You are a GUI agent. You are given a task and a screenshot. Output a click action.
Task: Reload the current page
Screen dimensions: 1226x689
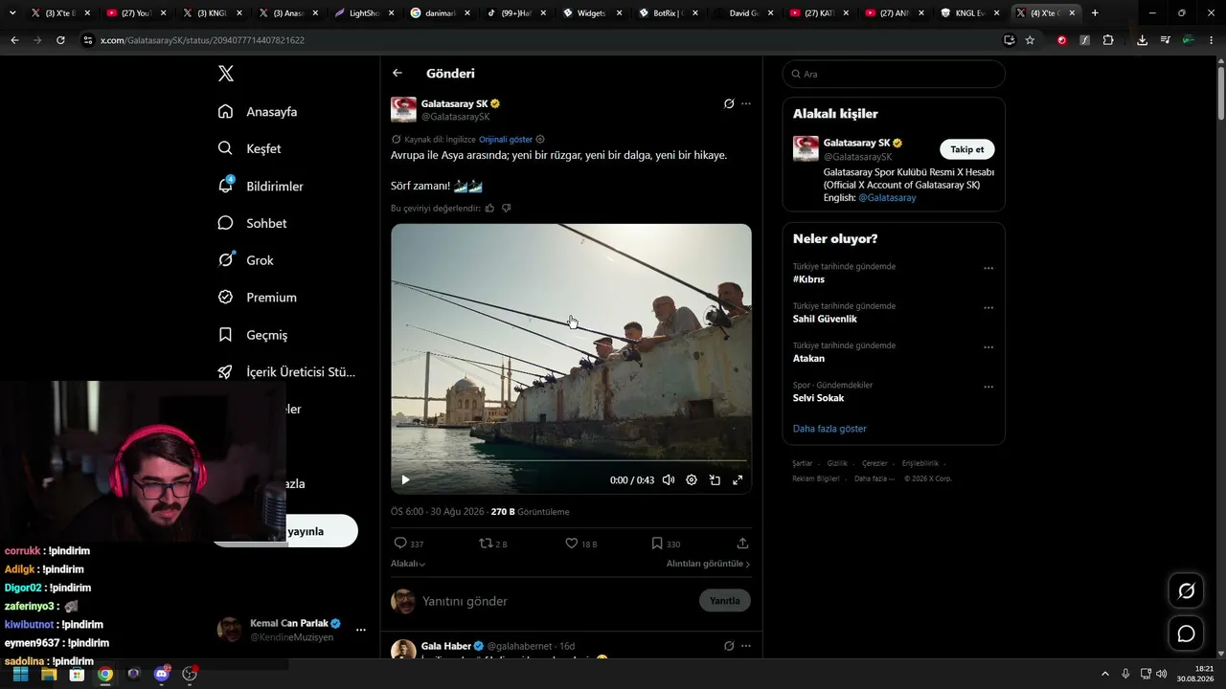pyautogui.click(x=60, y=40)
